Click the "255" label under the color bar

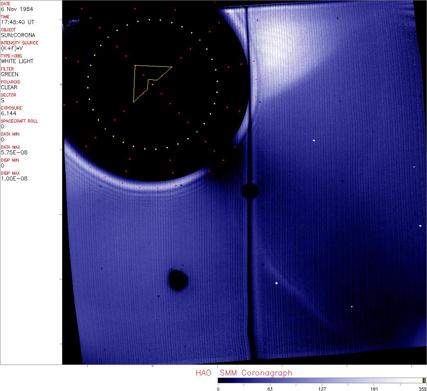422,389
